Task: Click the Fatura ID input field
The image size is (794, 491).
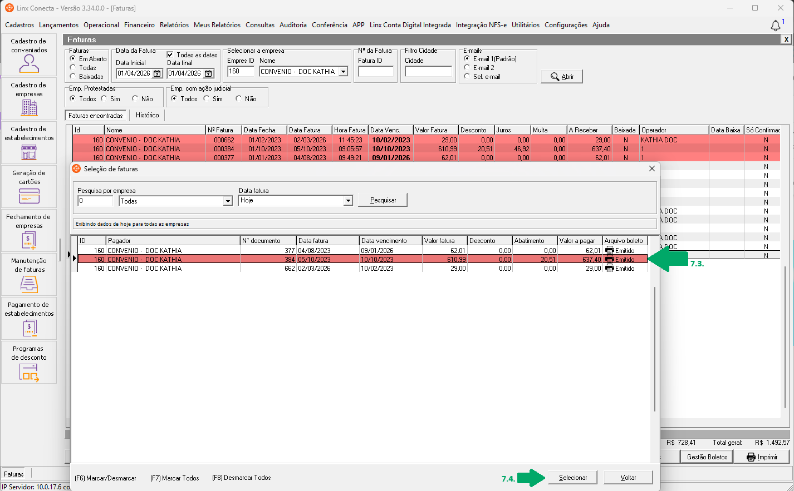Action: (x=375, y=71)
